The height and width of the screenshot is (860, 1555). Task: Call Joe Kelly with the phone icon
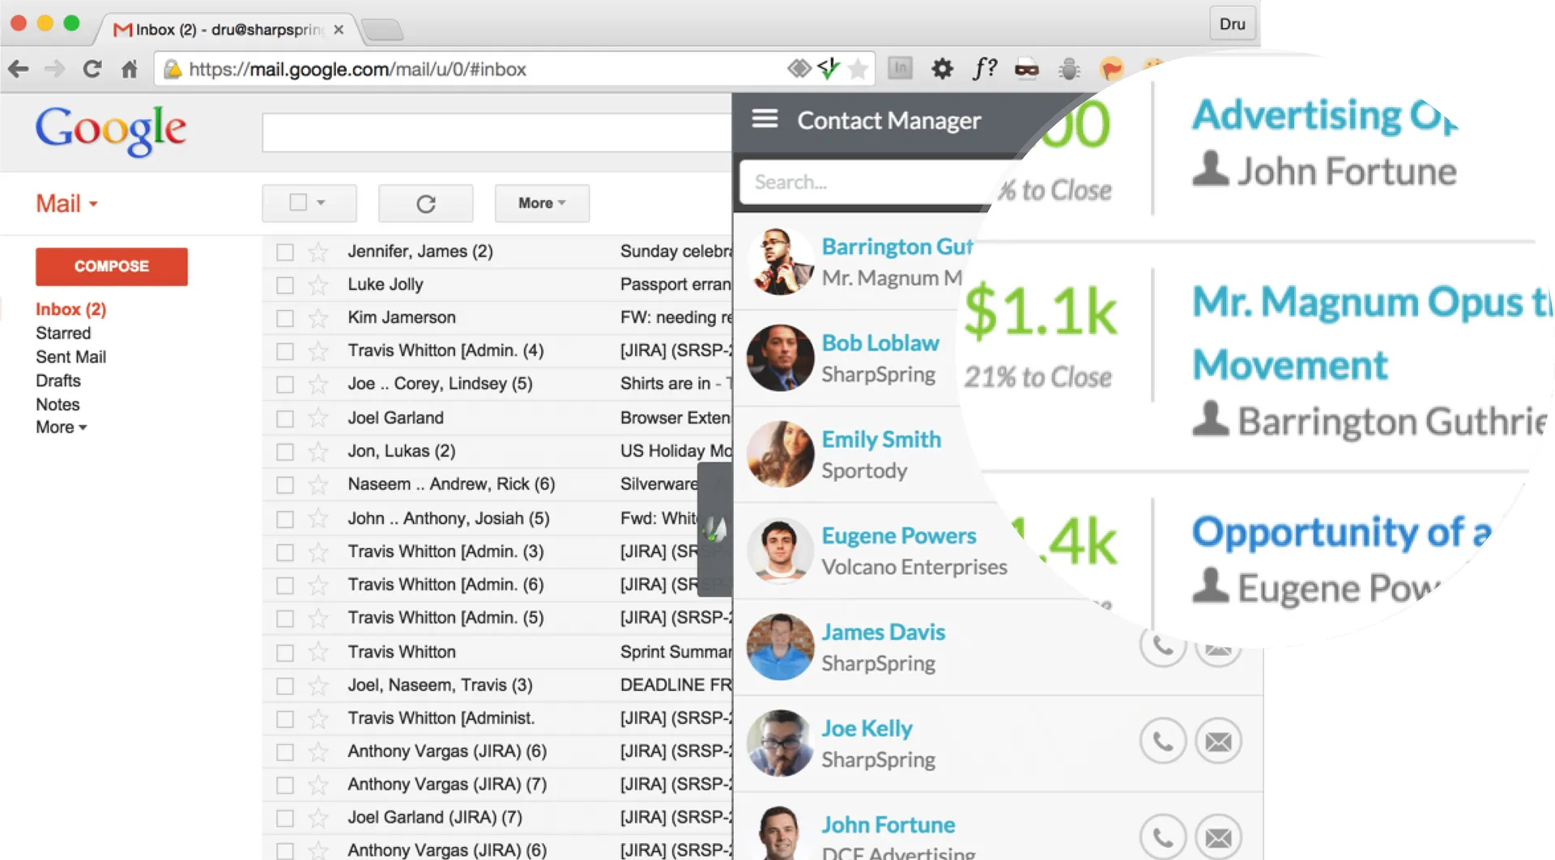click(x=1163, y=741)
